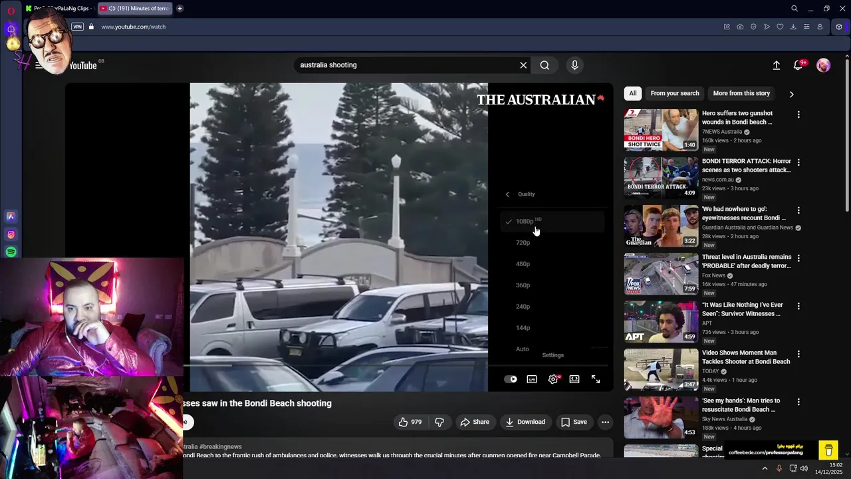Open YouTube create/upload icon
The height and width of the screenshot is (479, 851).
tap(776, 65)
